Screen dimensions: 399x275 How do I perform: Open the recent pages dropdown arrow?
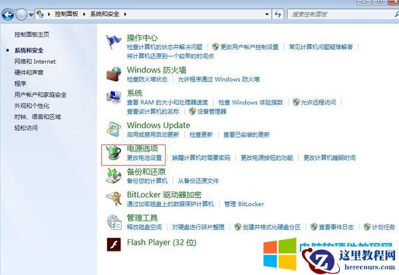[31, 15]
